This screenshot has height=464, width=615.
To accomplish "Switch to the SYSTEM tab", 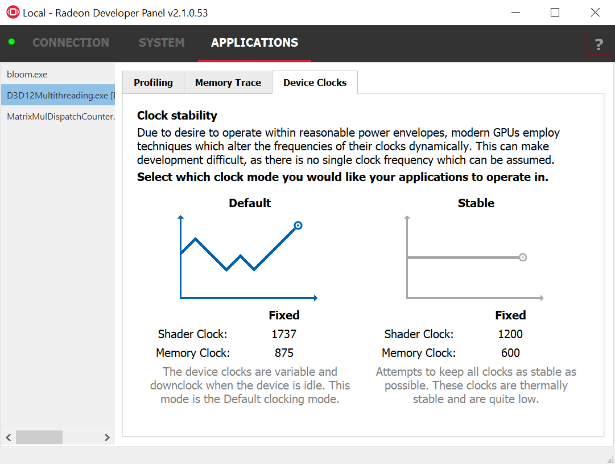I will click(162, 43).
